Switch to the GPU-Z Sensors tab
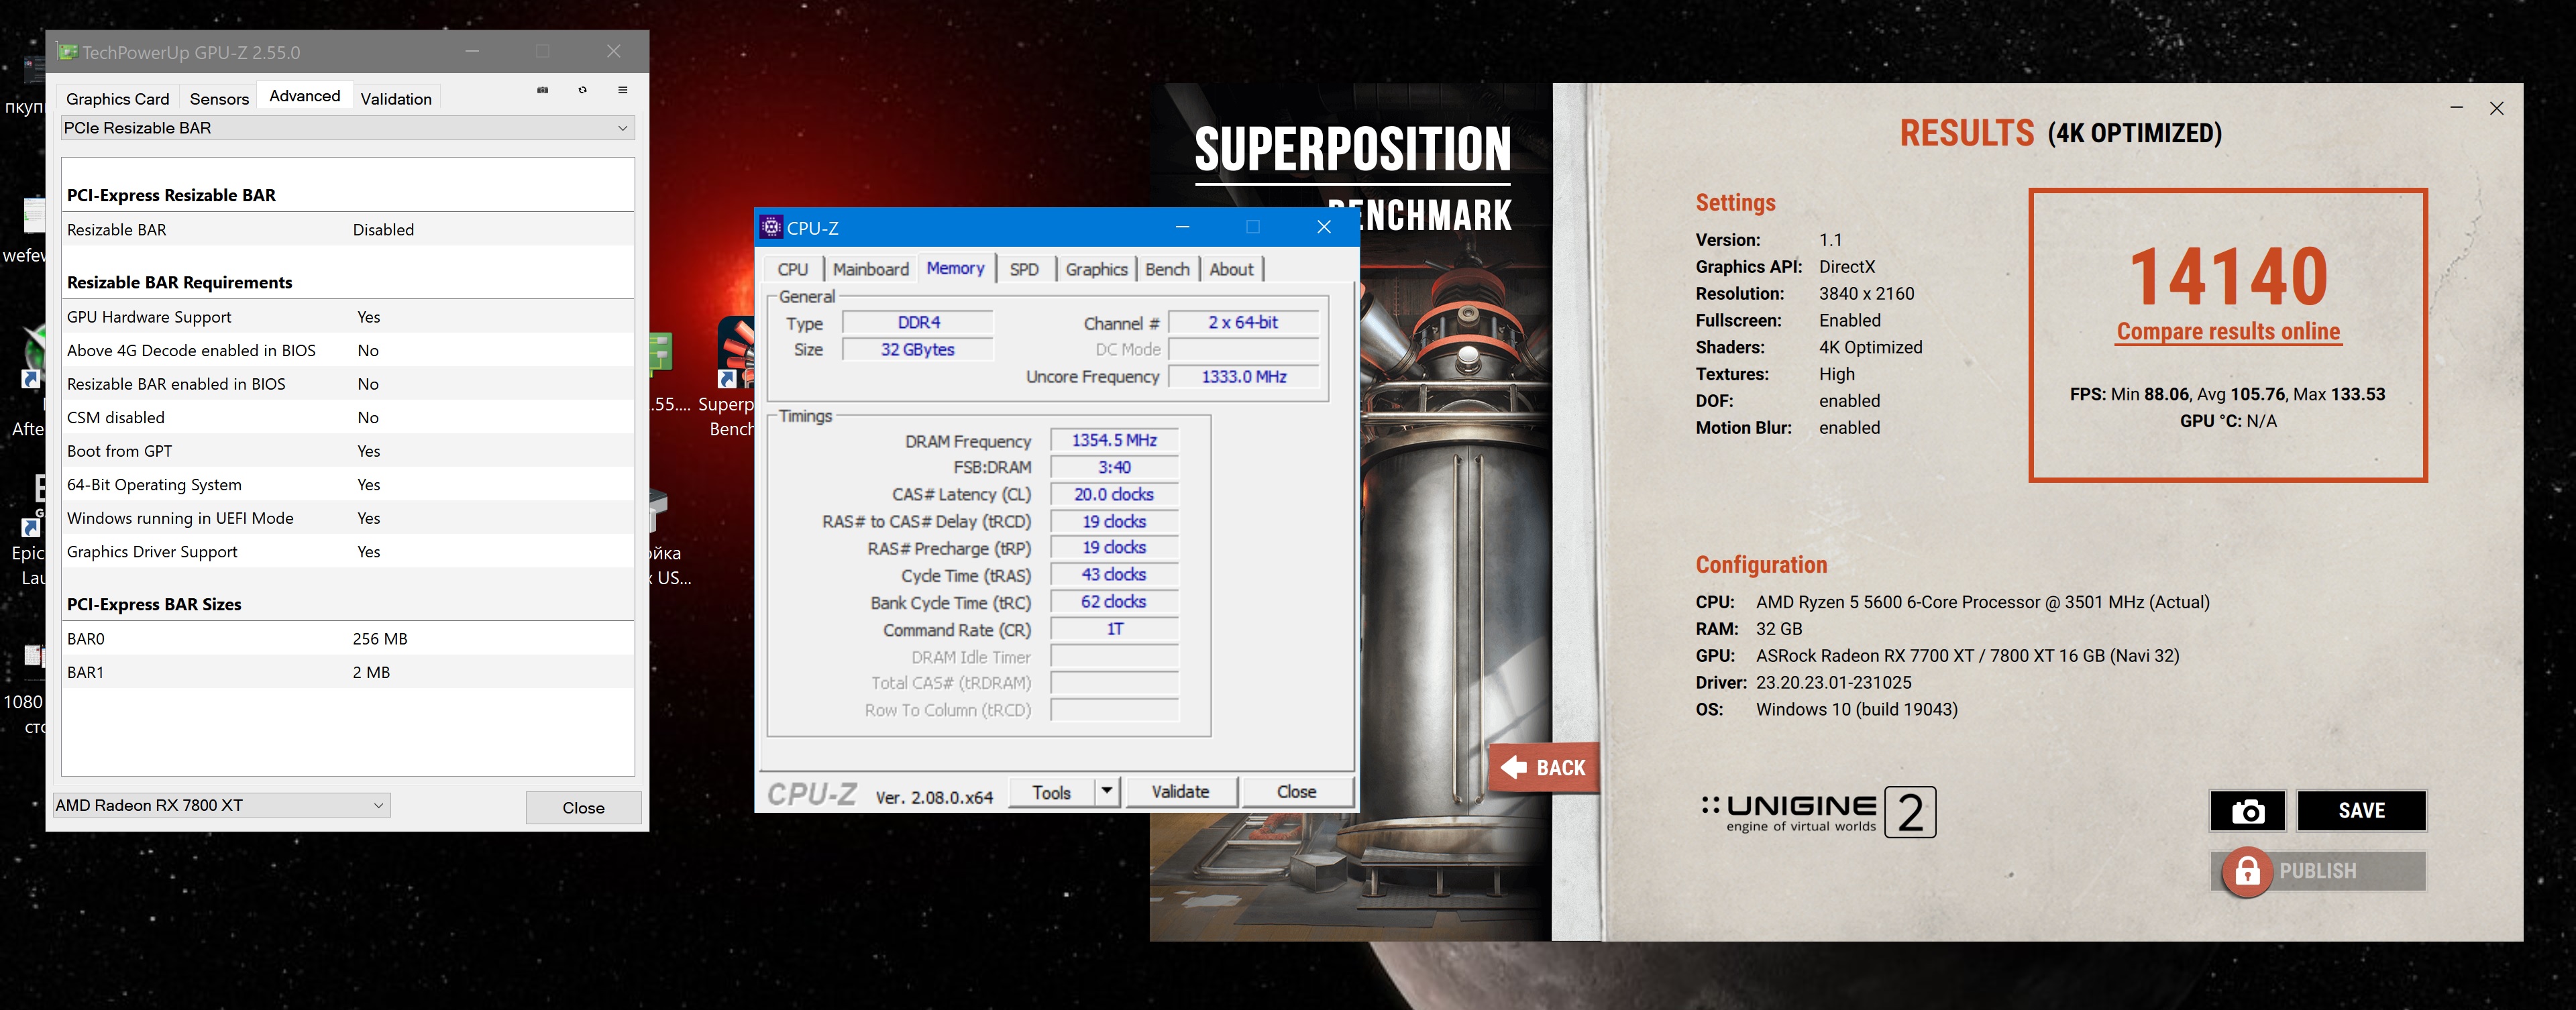 (x=219, y=98)
